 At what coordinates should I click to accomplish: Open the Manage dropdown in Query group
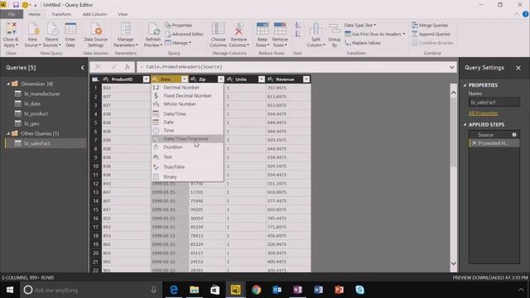tap(178, 43)
